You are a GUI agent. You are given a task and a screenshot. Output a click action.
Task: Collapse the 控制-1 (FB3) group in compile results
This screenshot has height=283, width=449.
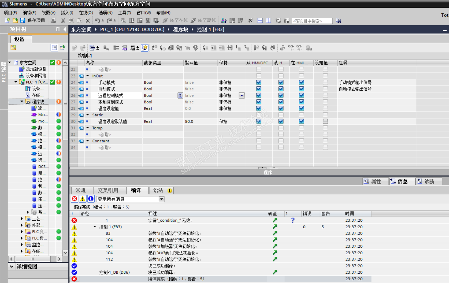pos(95,227)
